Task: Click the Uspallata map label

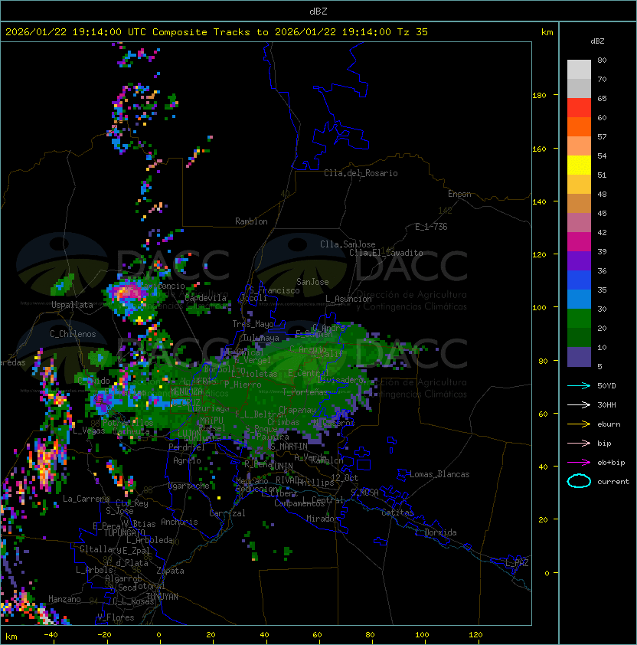Action: (72, 305)
